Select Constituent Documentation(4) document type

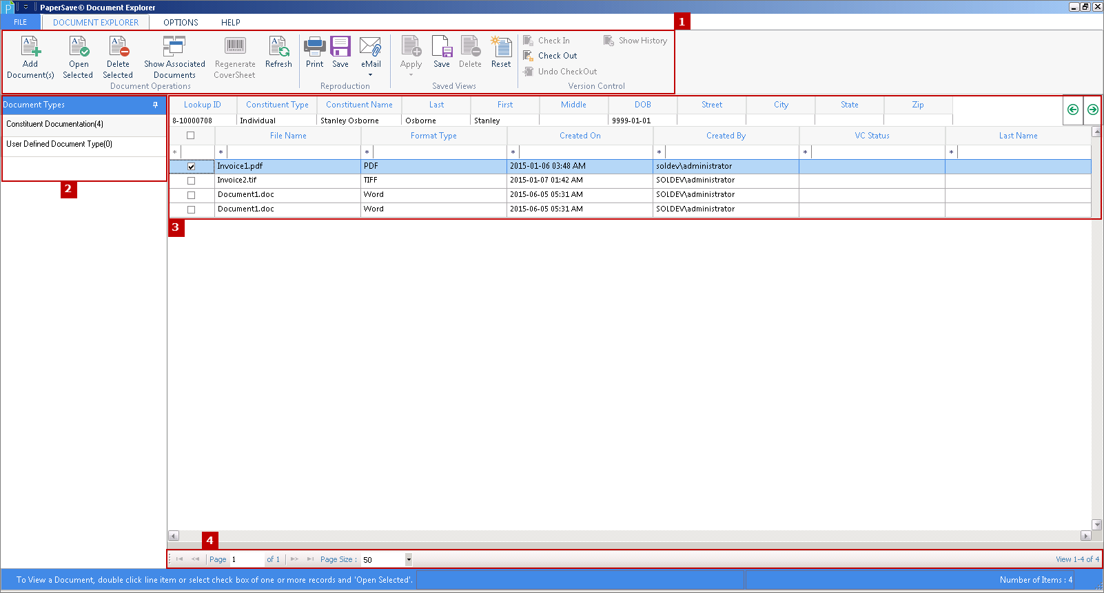pyautogui.click(x=84, y=125)
